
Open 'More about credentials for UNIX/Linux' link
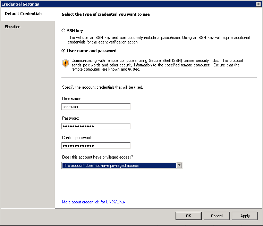(x=94, y=202)
